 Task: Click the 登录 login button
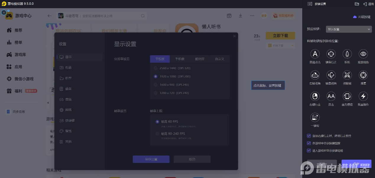[x=264, y=16]
